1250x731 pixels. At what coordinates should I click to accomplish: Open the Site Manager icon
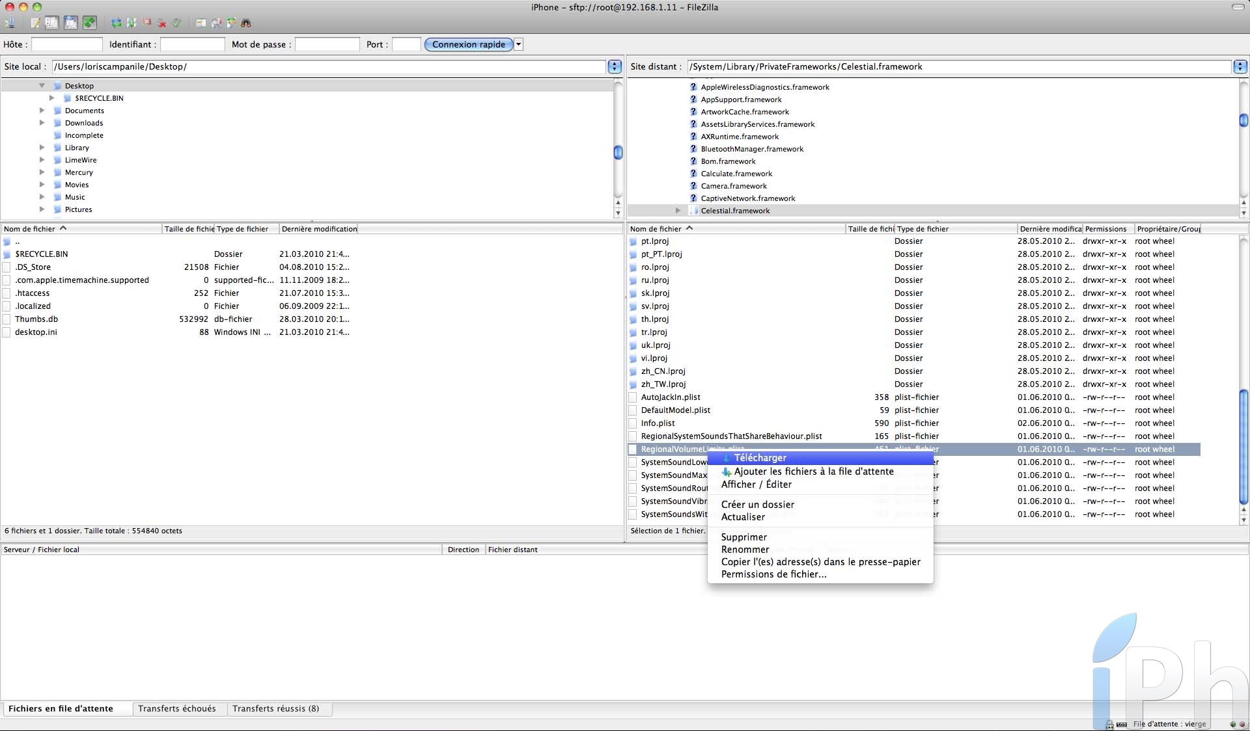point(10,23)
